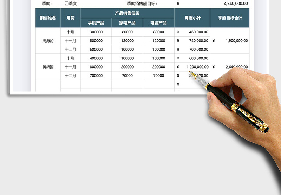The width and height of the screenshot is (281, 195).
Task: Select the 300000 手机产品 cell
Action: pyautogui.click(x=96, y=32)
